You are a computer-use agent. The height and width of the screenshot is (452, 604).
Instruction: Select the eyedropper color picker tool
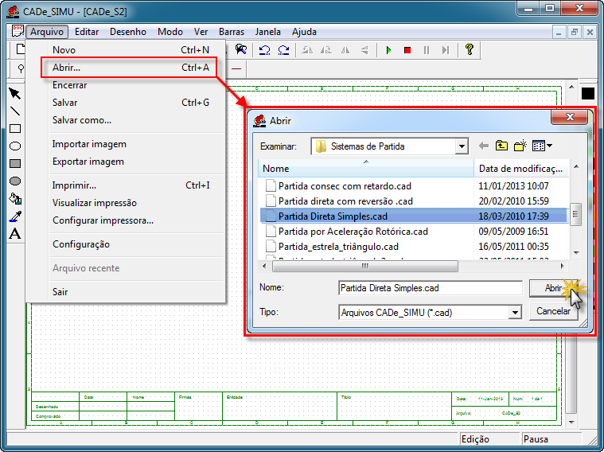point(15,216)
